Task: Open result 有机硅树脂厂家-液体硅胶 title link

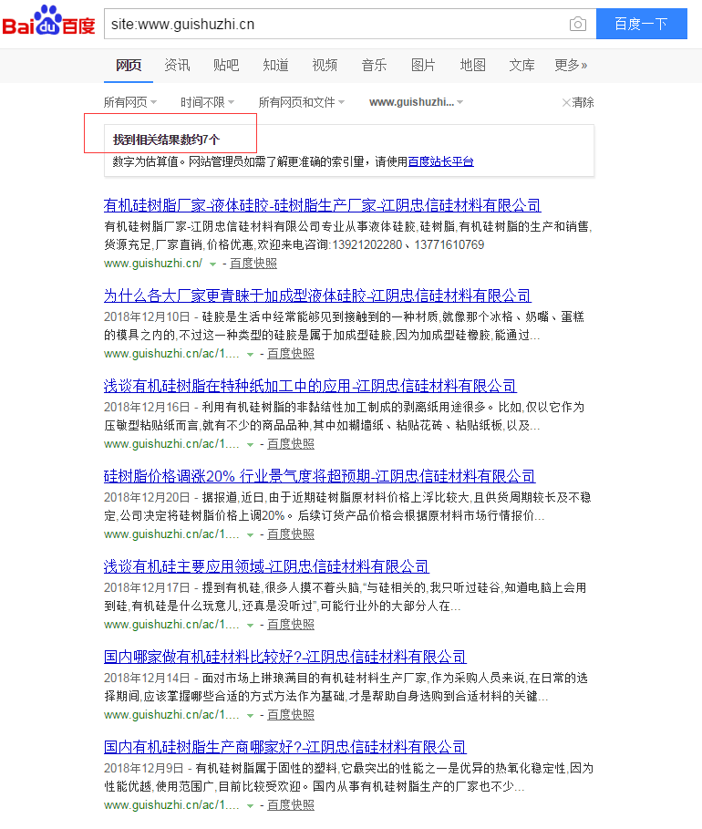Action: point(322,205)
